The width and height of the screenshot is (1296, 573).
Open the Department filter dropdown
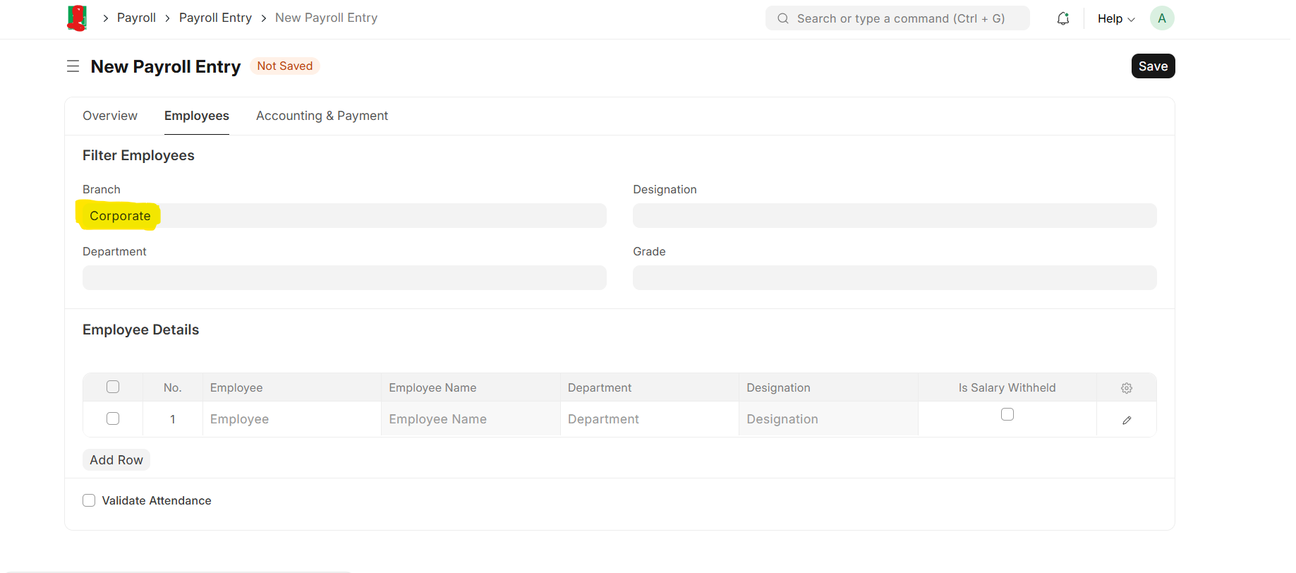click(x=344, y=278)
